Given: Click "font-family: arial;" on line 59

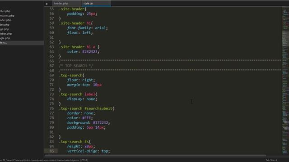Looking at the screenshot, I should [87, 28].
